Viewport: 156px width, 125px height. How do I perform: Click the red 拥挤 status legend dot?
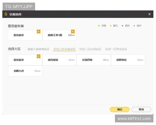(x=122, y=26)
